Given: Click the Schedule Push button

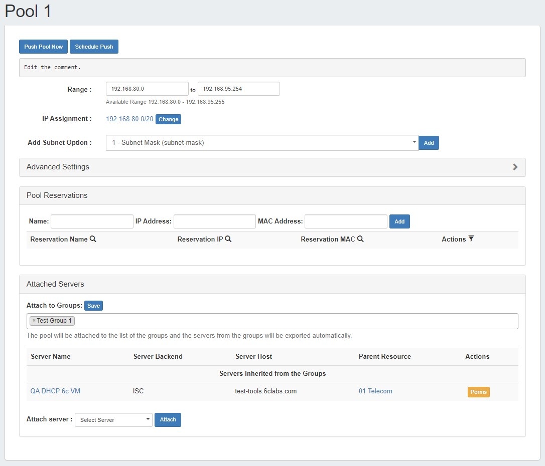Looking at the screenshot, I should (94, 47).
